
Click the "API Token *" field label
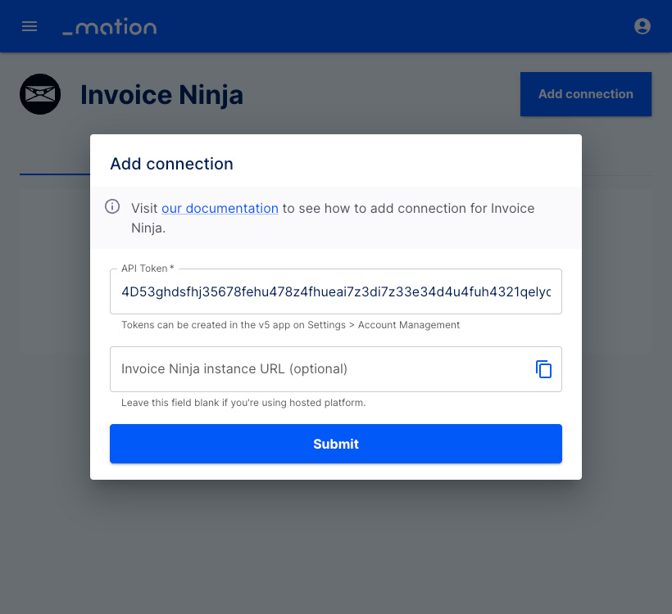click(148, 269)
